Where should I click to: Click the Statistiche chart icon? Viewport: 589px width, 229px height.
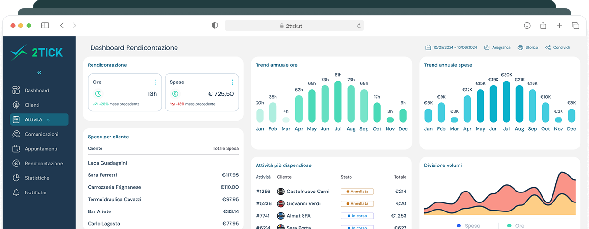(16, 178)
